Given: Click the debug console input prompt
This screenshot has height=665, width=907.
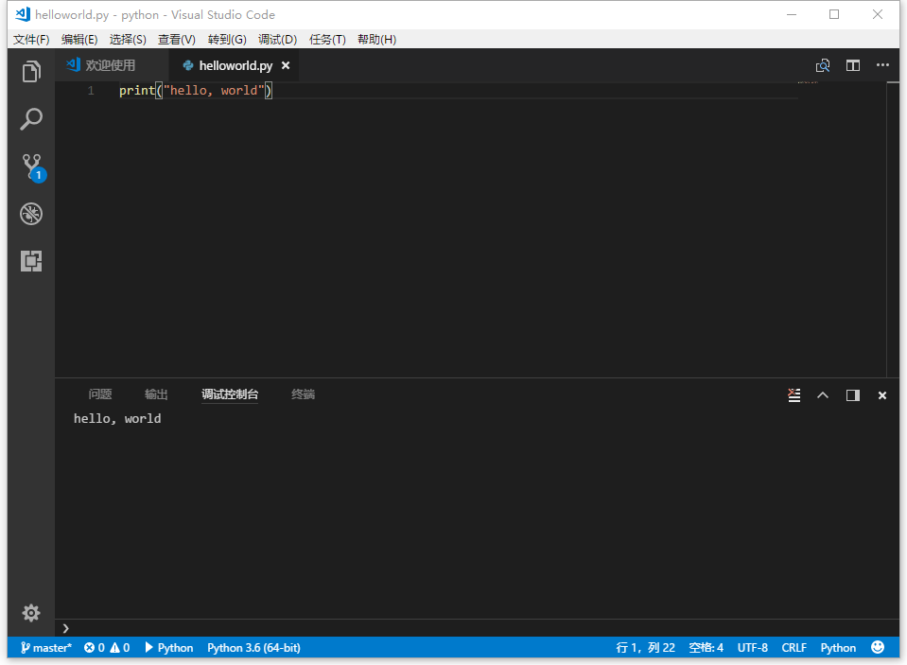Looking at the screenshot, I should tap(478, 628).
